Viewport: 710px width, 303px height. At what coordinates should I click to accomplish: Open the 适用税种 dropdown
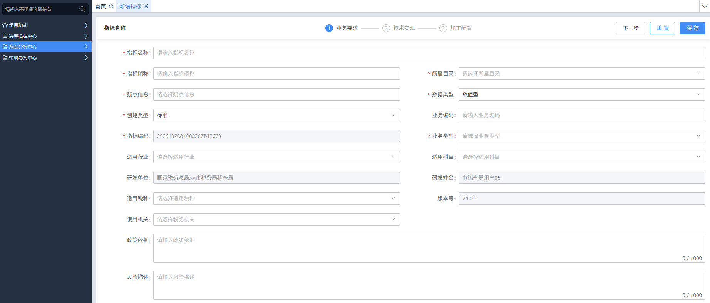(276, 199)
